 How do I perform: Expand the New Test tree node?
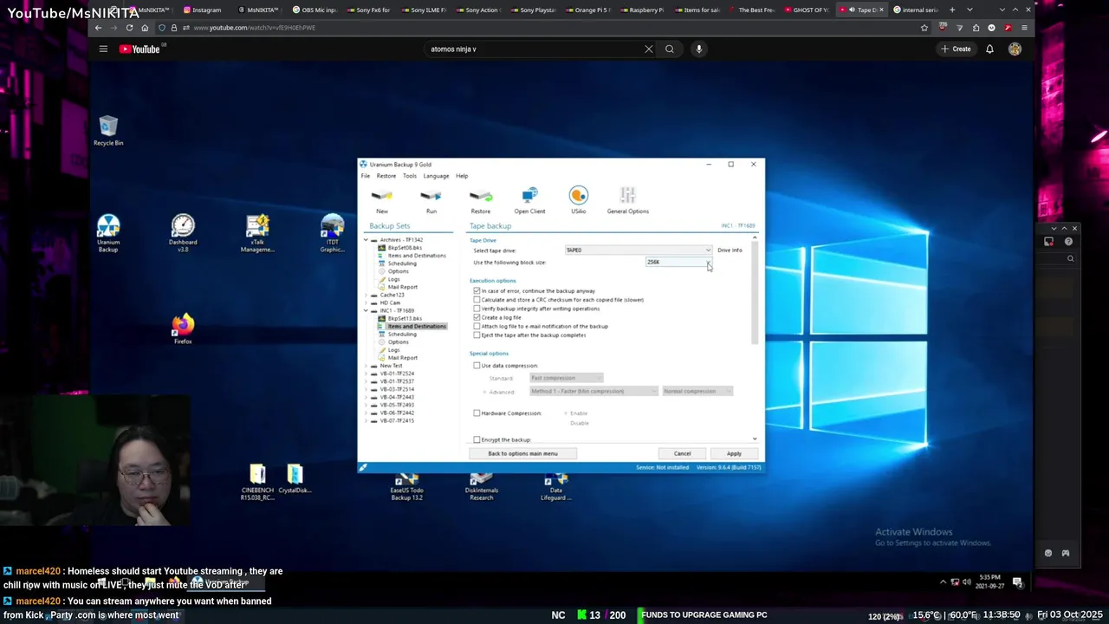(x=366, y=366)
